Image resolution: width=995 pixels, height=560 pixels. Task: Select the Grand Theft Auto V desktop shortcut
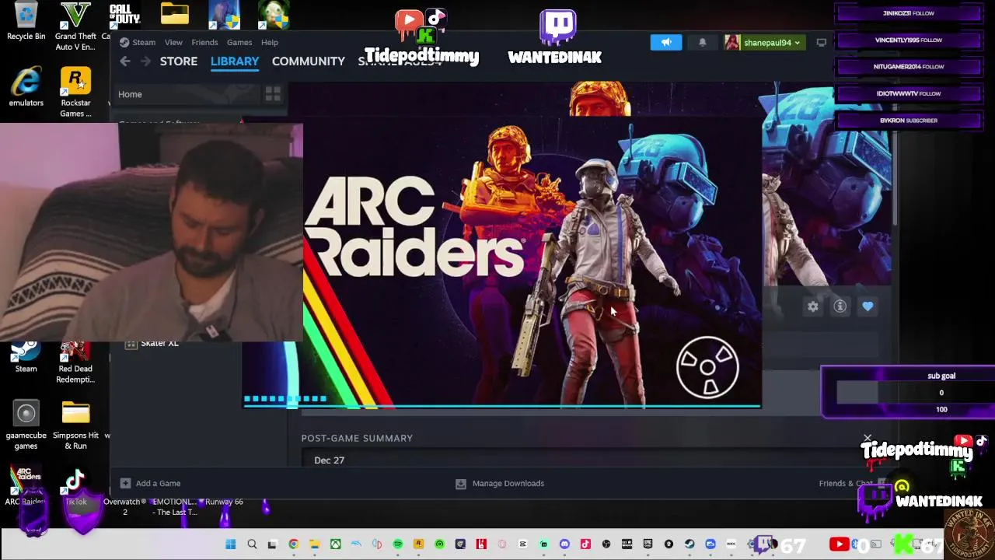click(x=75, y=26)
